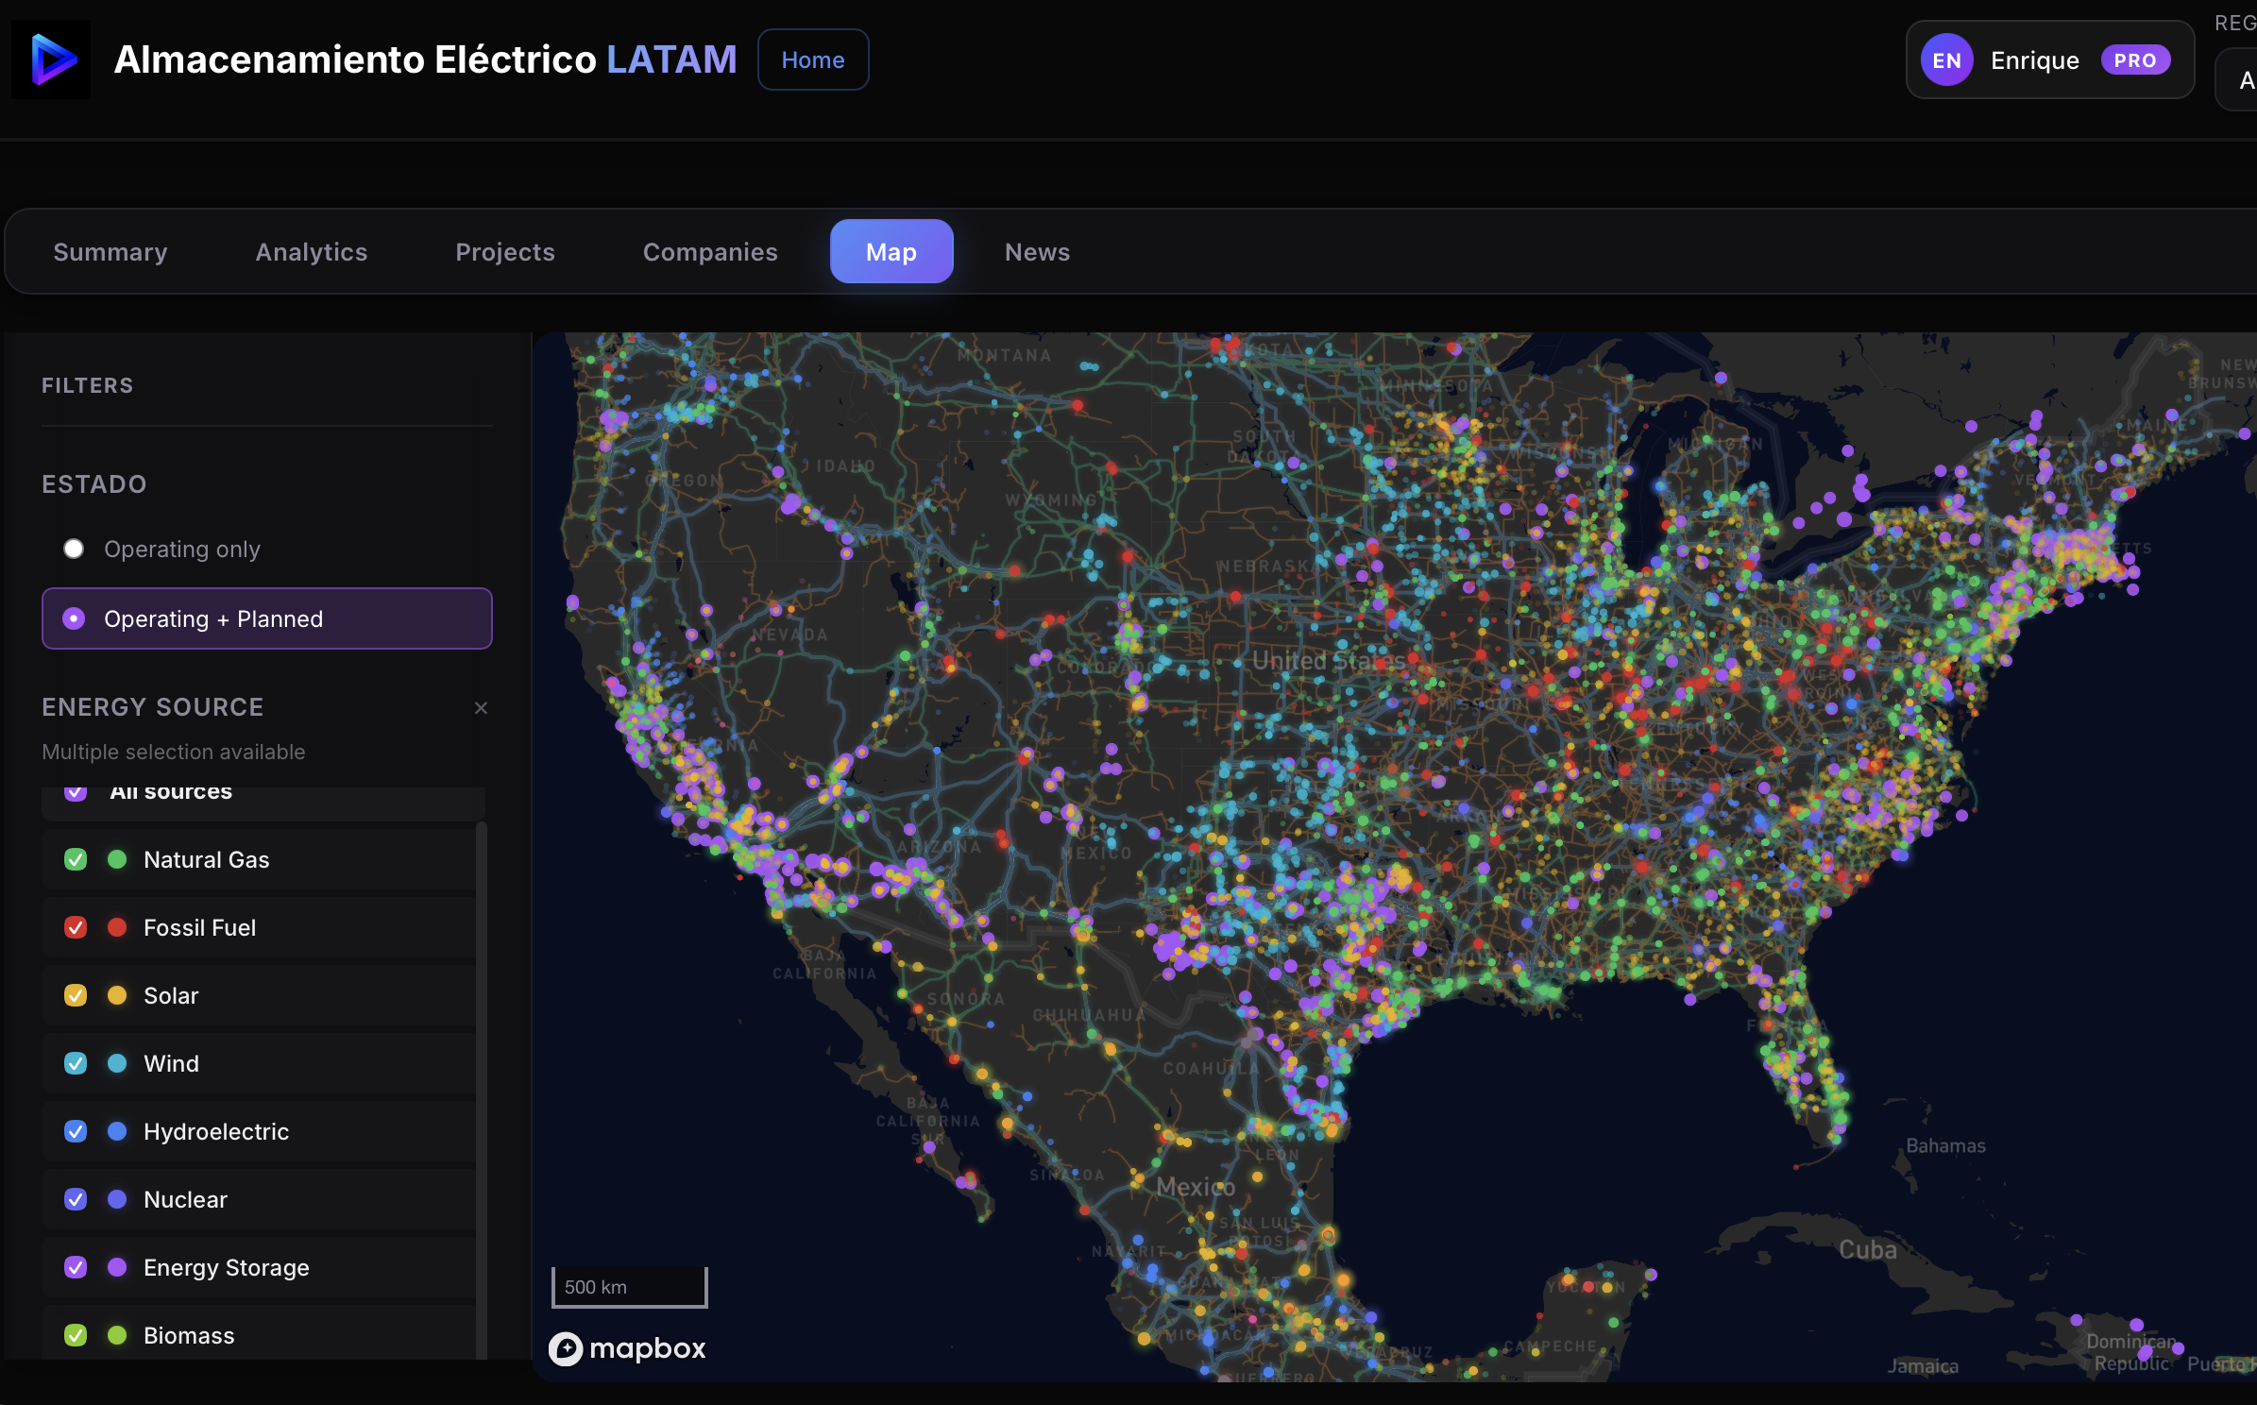Enable the Fossil Fuel checkbox

click(x=75, y=927)
